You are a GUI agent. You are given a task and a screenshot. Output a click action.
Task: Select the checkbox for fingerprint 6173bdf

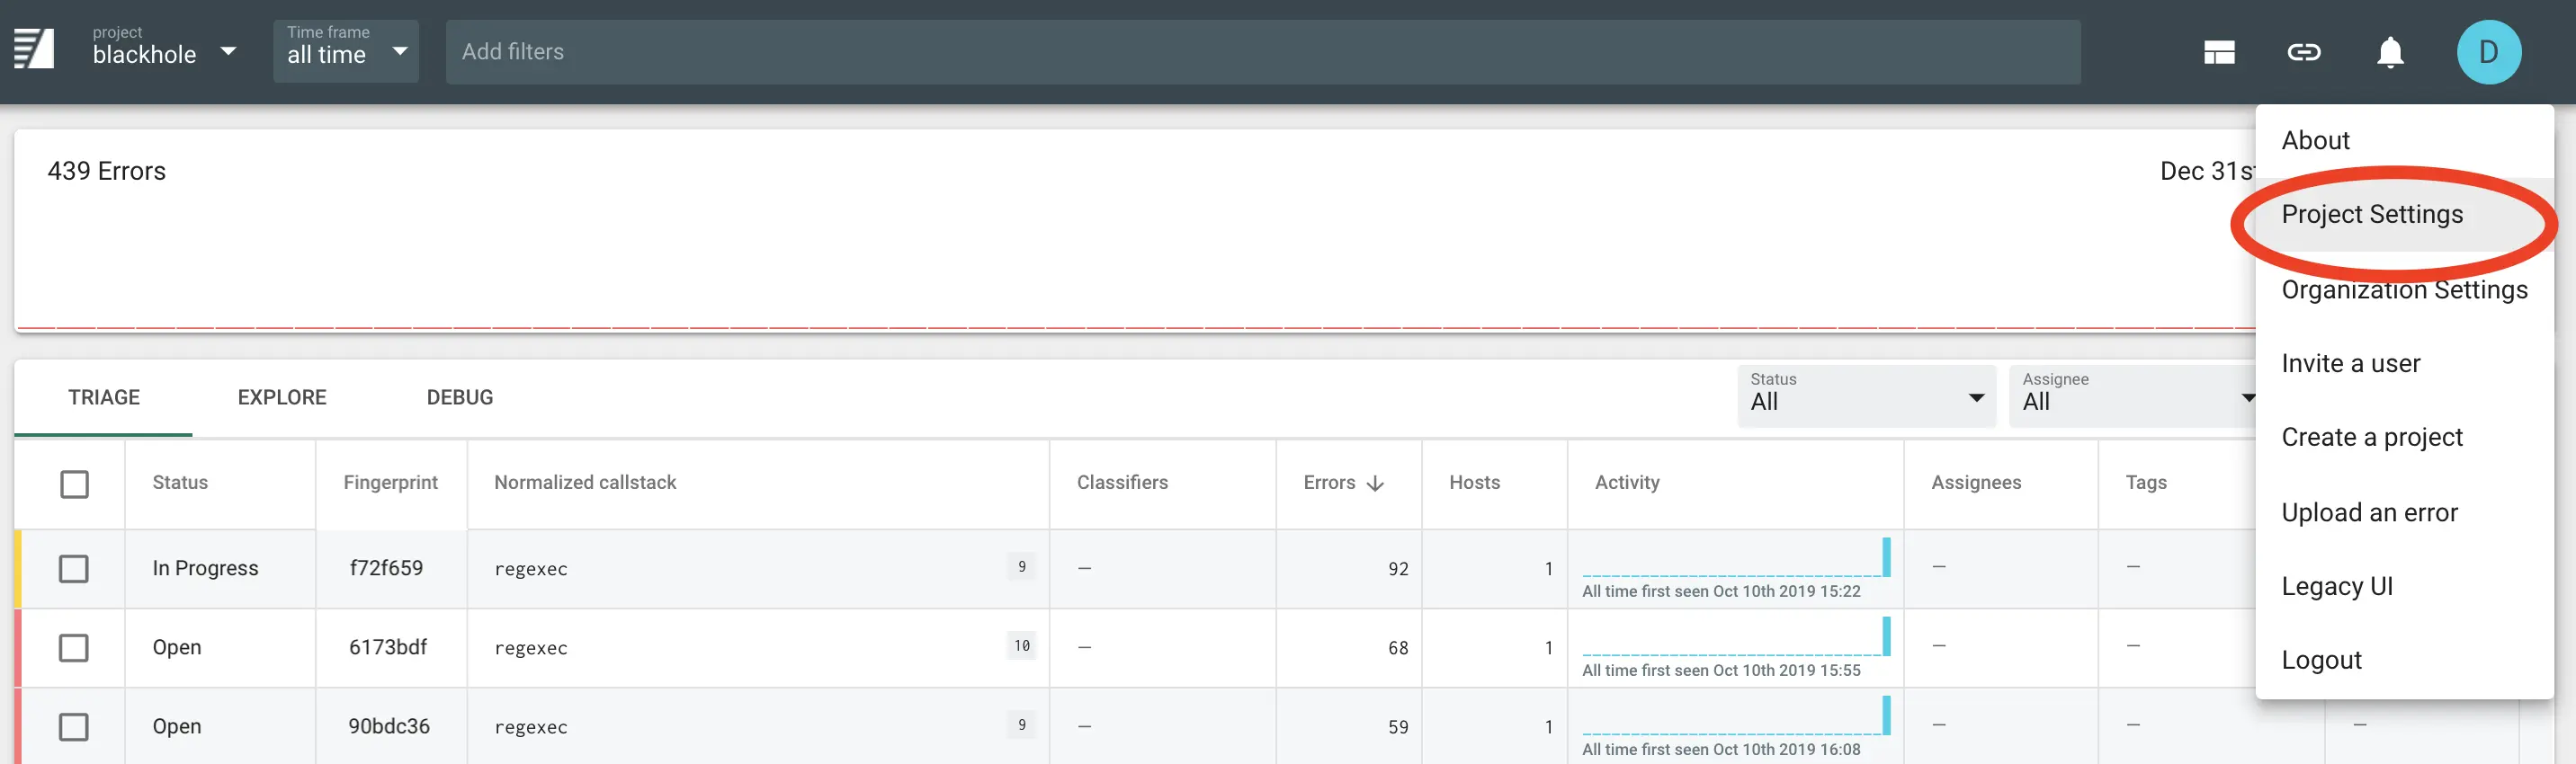point(74,647)
